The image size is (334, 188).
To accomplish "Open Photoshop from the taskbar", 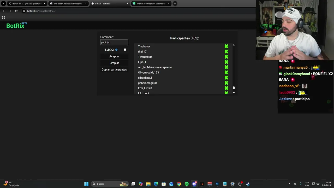I will (x=217, y=184).
